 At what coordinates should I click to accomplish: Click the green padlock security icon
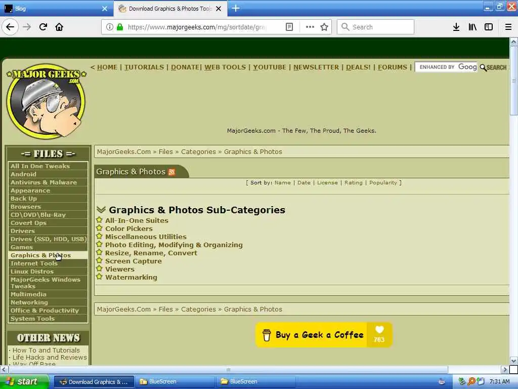point(120,27)
